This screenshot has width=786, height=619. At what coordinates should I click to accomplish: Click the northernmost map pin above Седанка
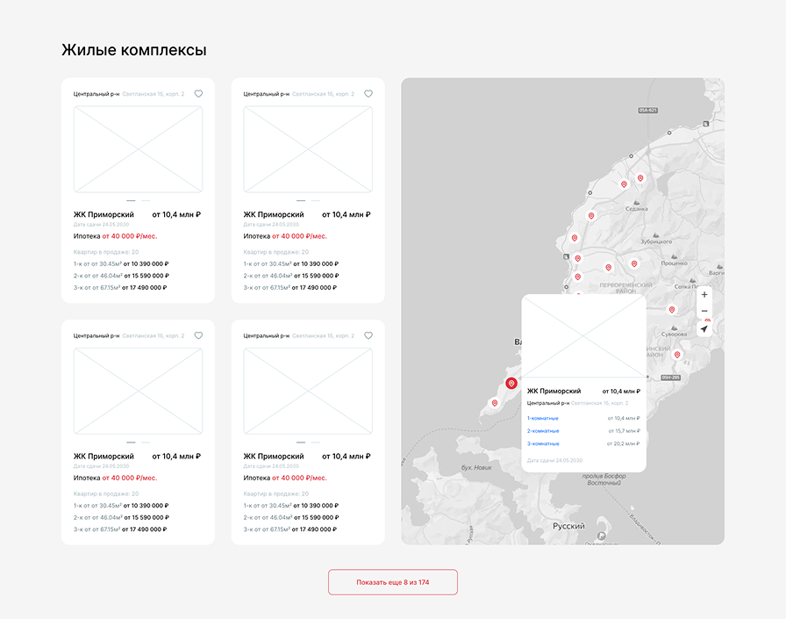(640, 178)
